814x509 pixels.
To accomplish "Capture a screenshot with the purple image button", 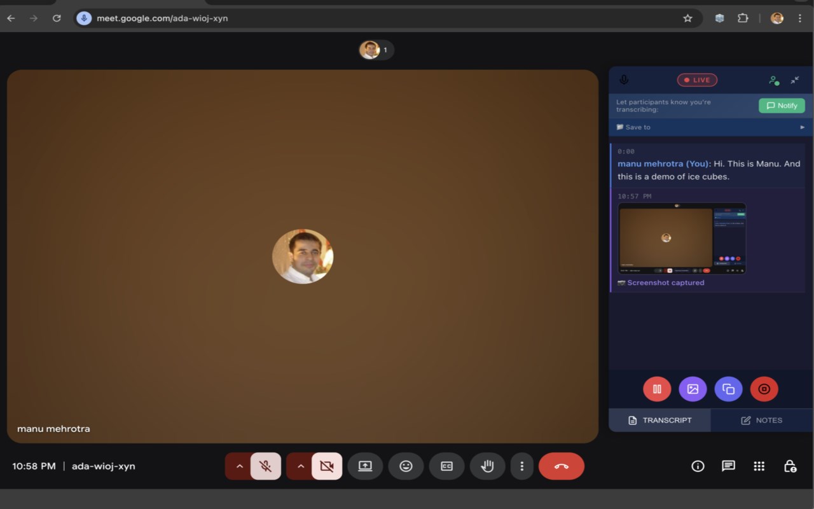I will click(693, 389).
